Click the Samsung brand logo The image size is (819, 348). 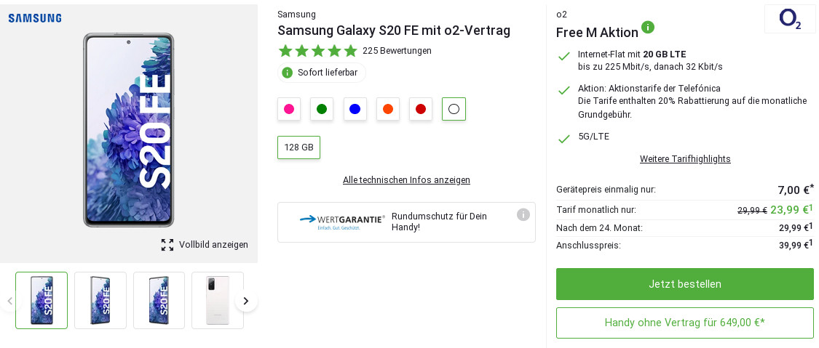tap(35, 18)
